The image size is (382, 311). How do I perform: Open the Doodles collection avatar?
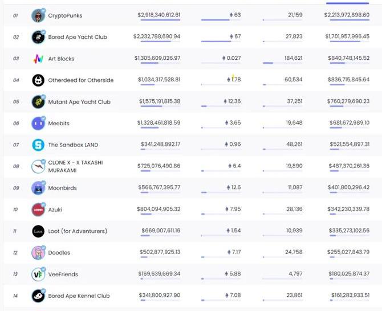[x=38, y=253]
